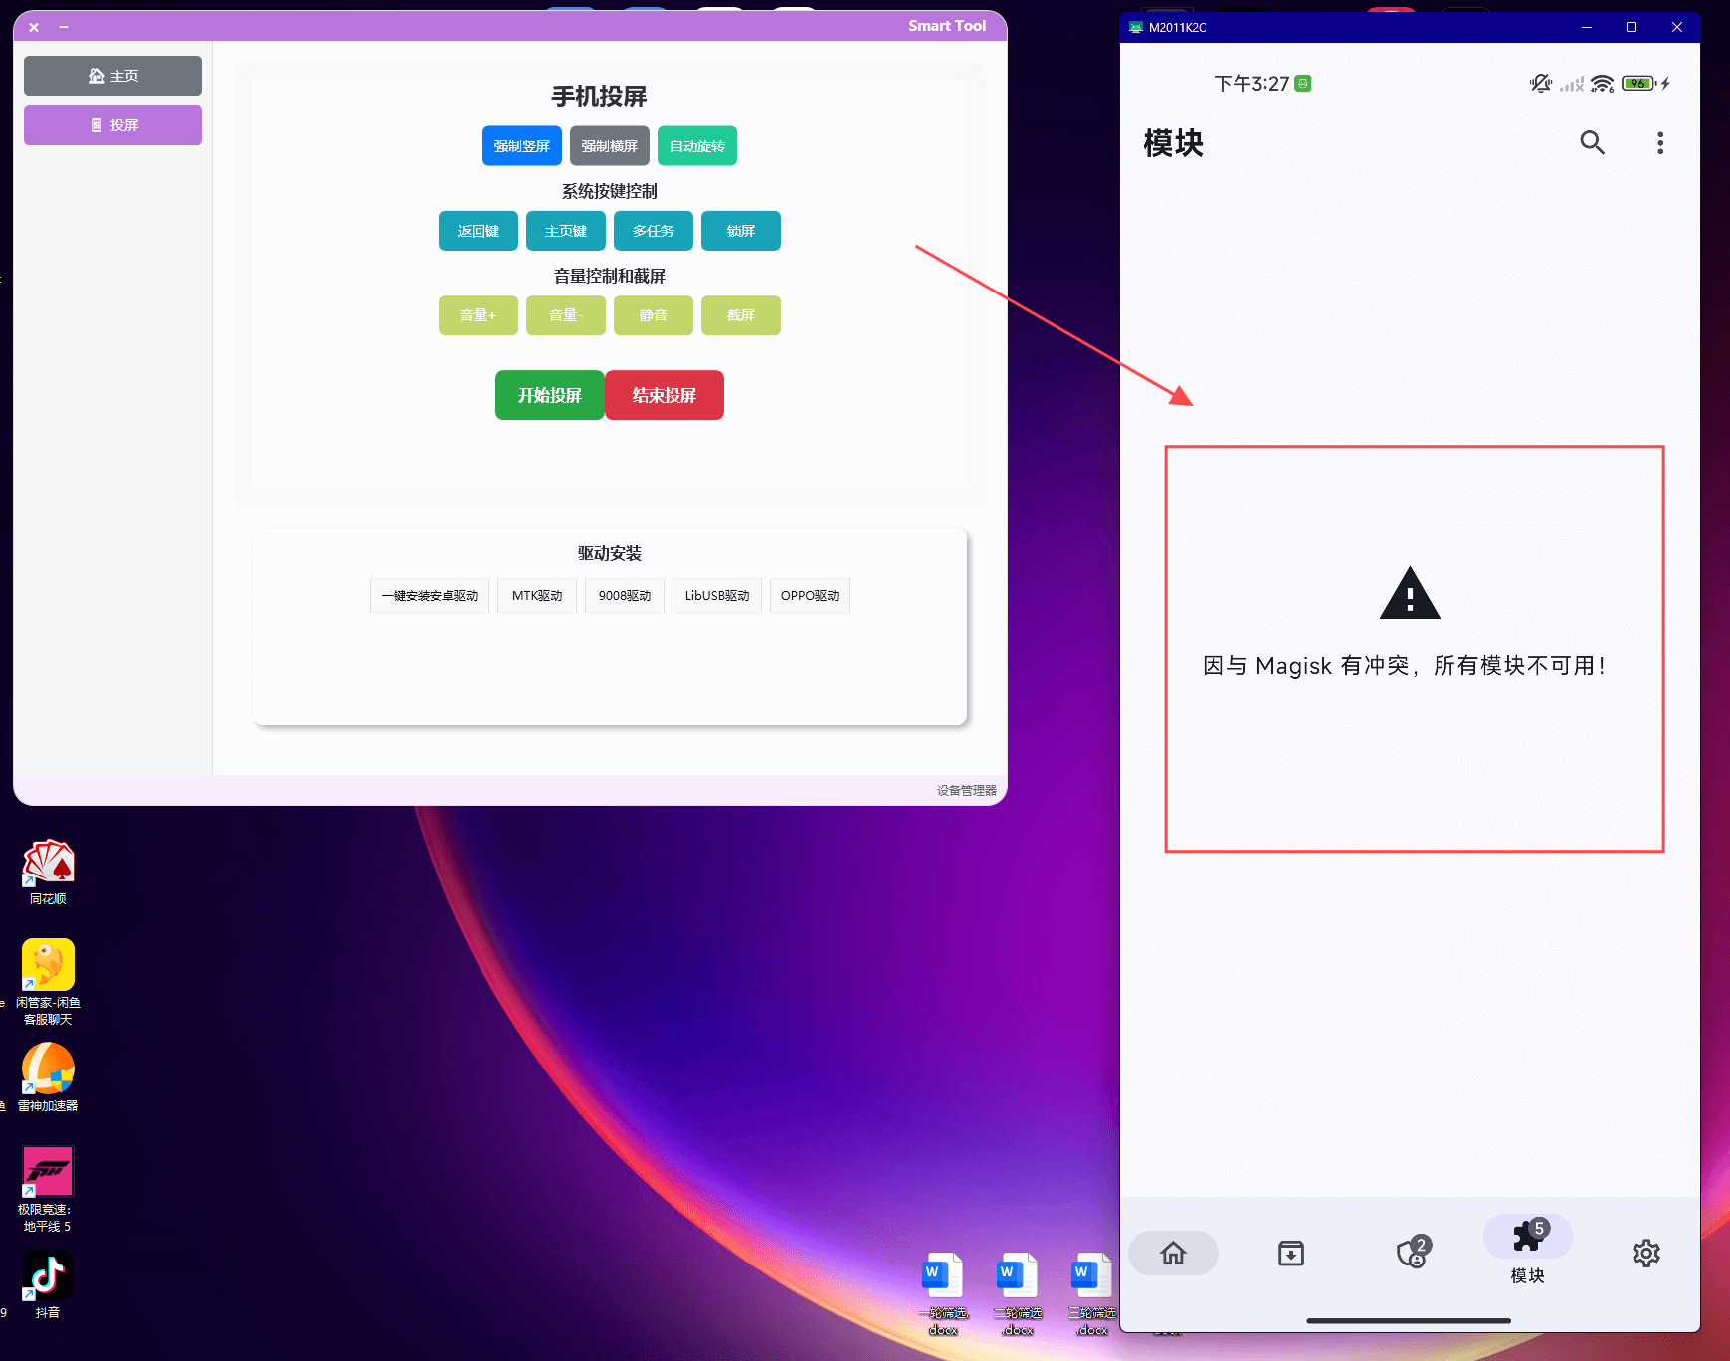This screenshot has width=1730, height=1361.
Task: Click the 音量控制和截屏 label
Action: click(610, 276)
